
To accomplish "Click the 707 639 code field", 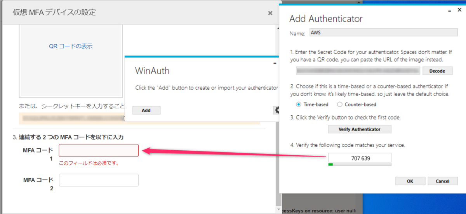I will tap(360, 158).
